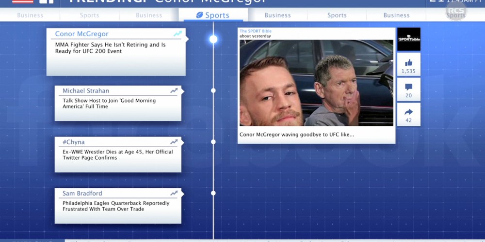Select the timeline dot beside #Chyna card
Viewport: 485px width, 242px height.
(x=213, y=142)
